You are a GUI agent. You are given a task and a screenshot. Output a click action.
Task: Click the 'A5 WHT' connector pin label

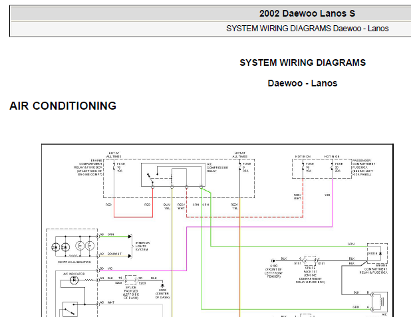pos(108,302)
